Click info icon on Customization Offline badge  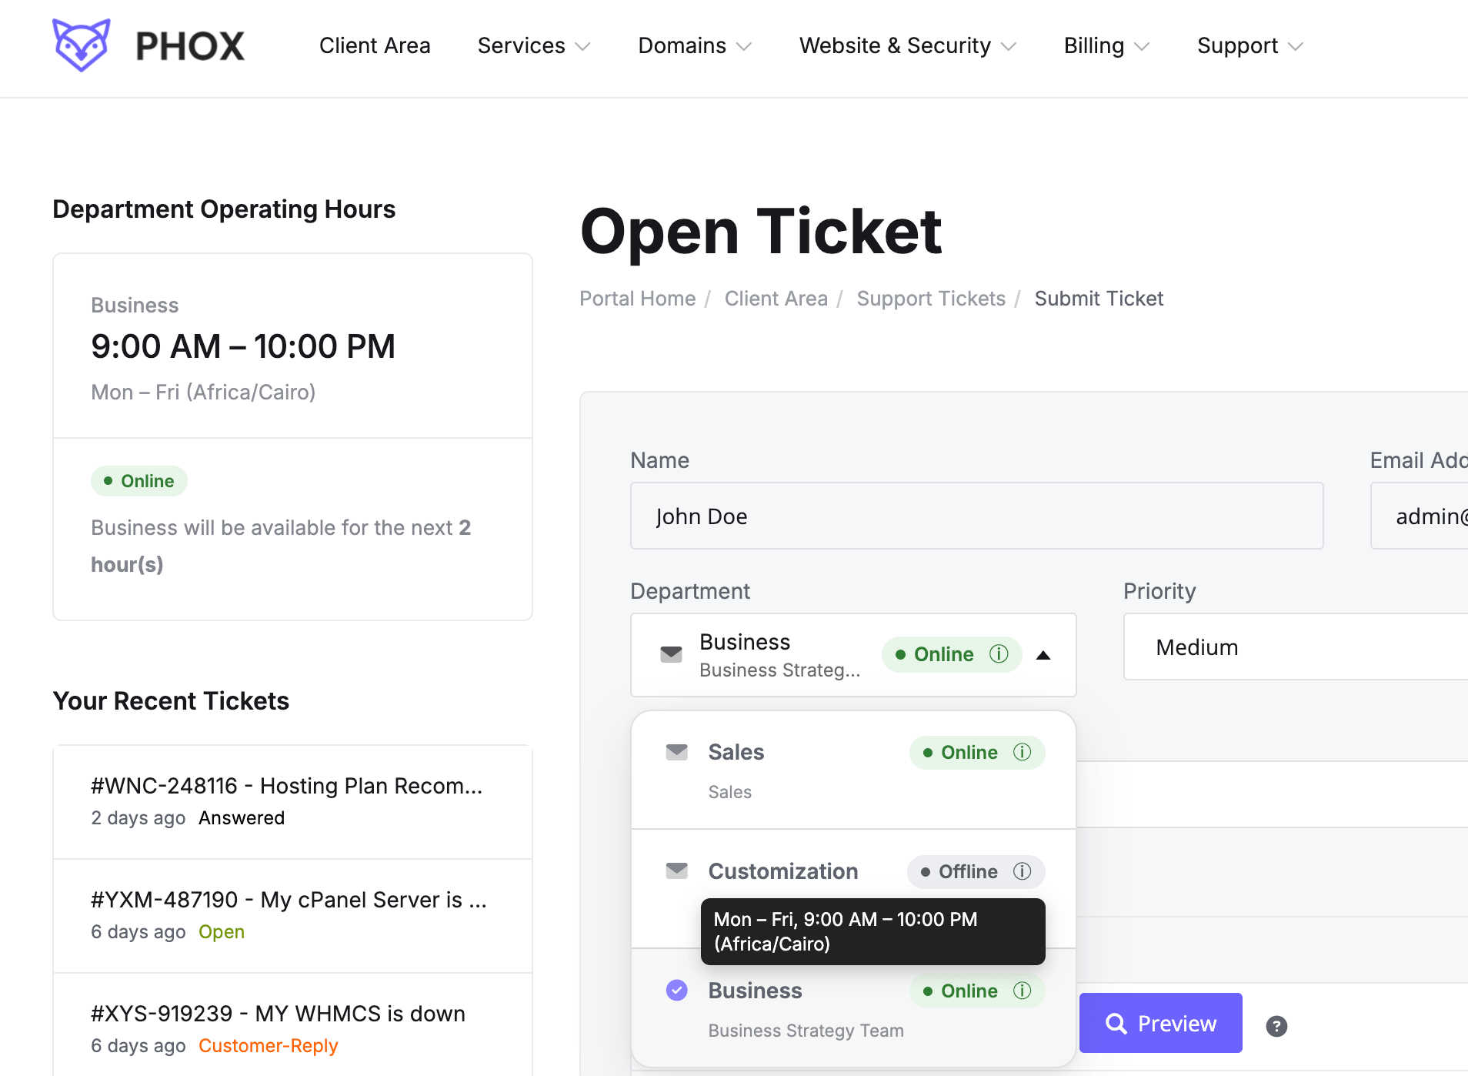point(1022,871)
